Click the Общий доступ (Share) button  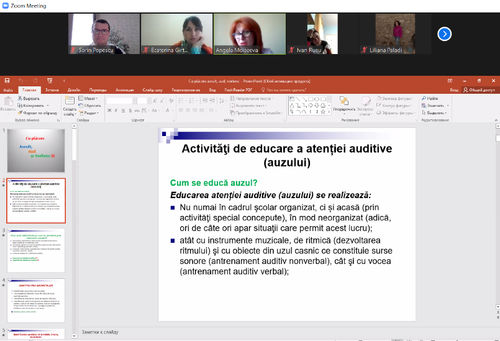pyautogui.click(x=480, y=90)
